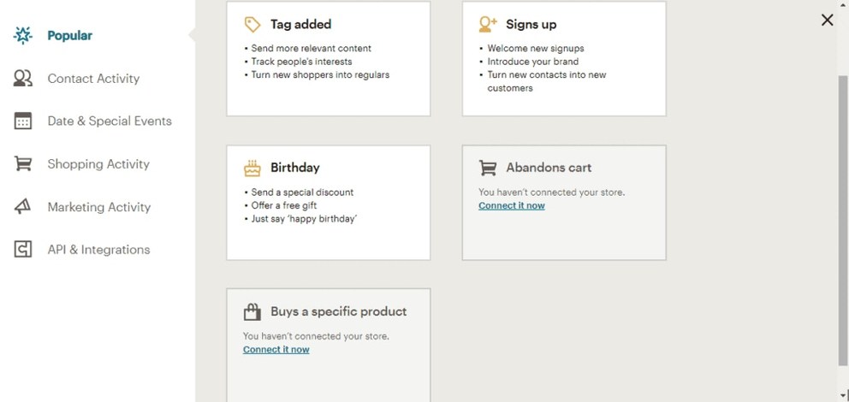
Task: Select Shopping Activity in the sidebar
Action: point(98,164)
